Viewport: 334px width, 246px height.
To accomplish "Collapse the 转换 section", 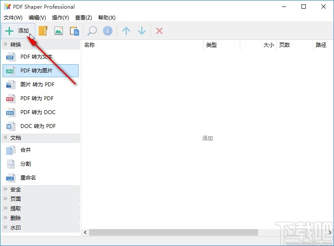I will [41, 45].
